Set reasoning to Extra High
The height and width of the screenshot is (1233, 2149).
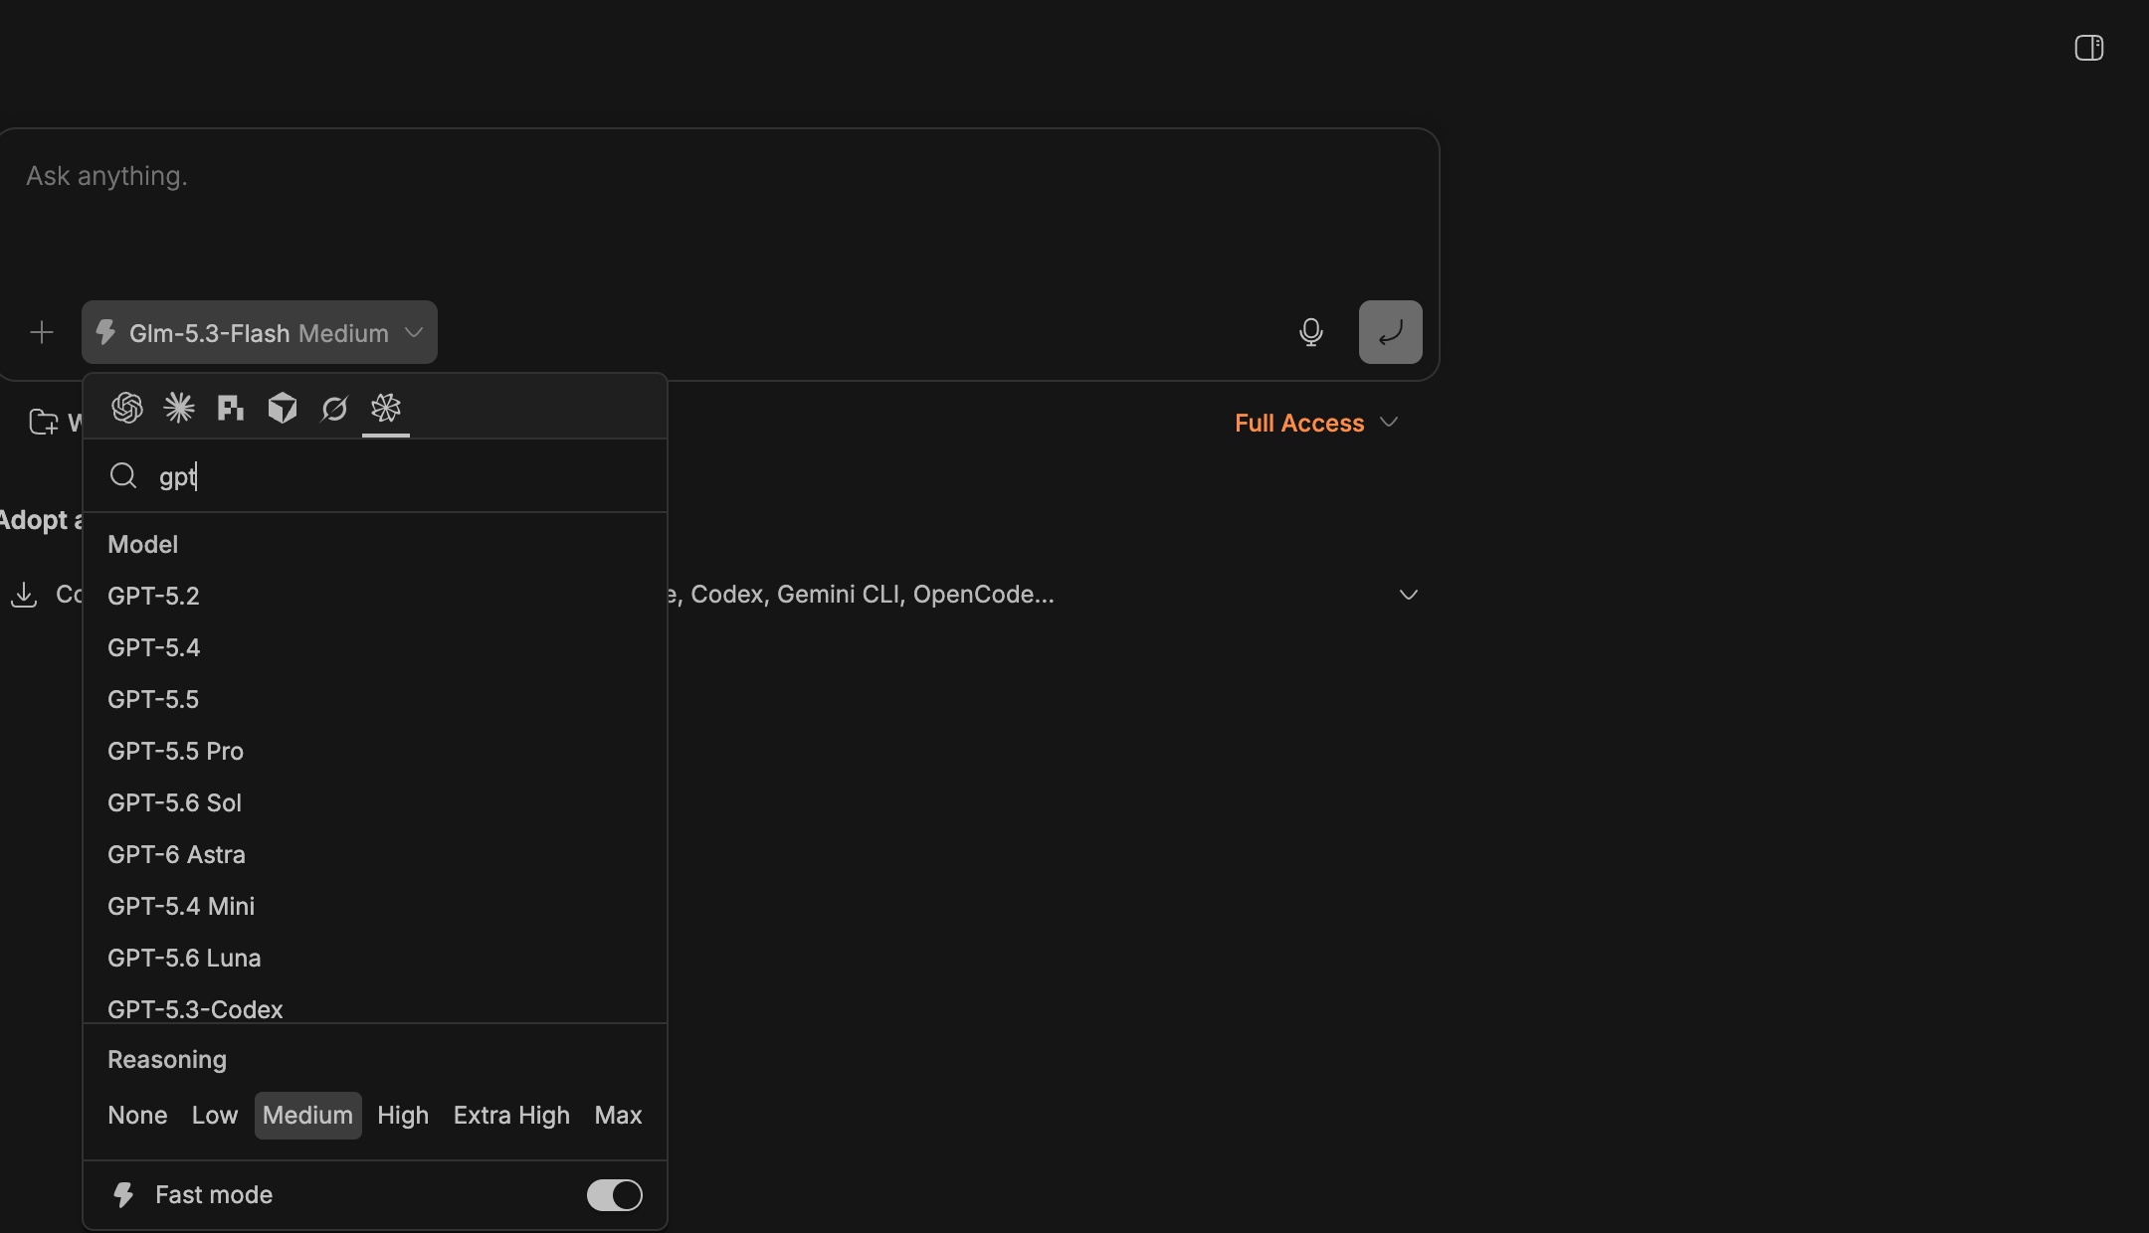[x=511, y=1116]
